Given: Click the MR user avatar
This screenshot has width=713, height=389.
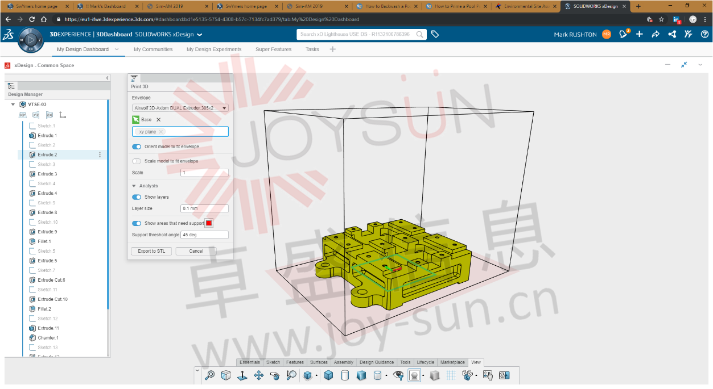Looking at the screenshot, I should point(607,34).
